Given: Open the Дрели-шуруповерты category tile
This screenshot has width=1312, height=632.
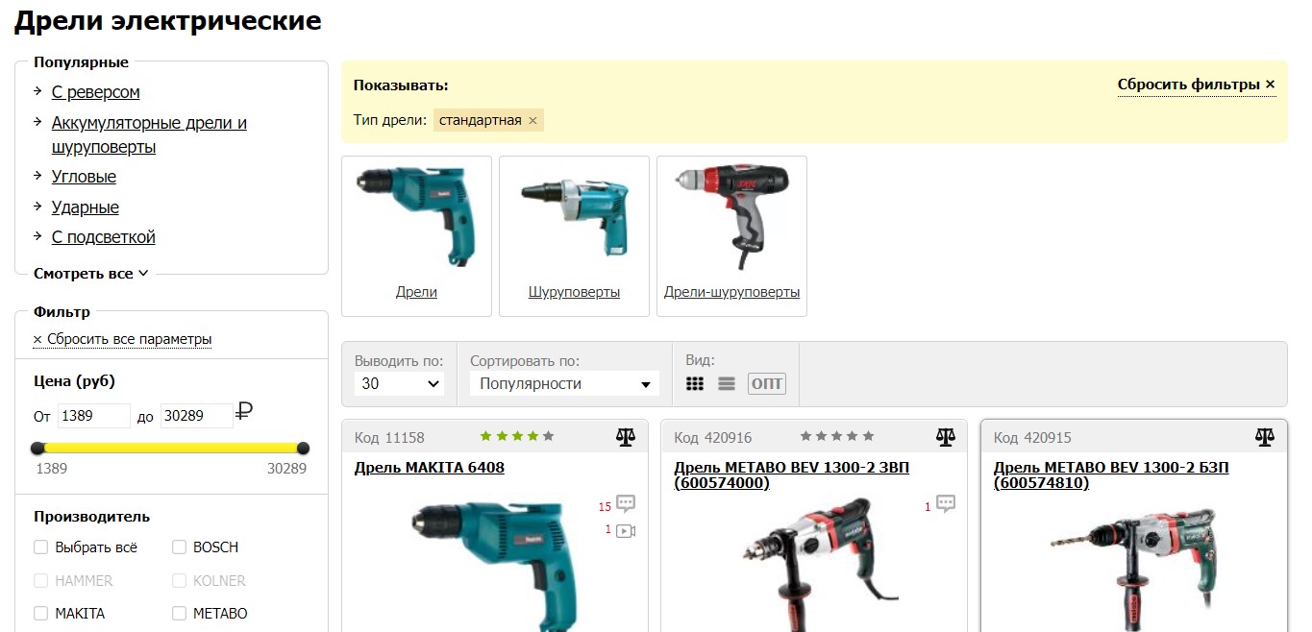Looking at the screenshot, I should [x=731, y=236].
